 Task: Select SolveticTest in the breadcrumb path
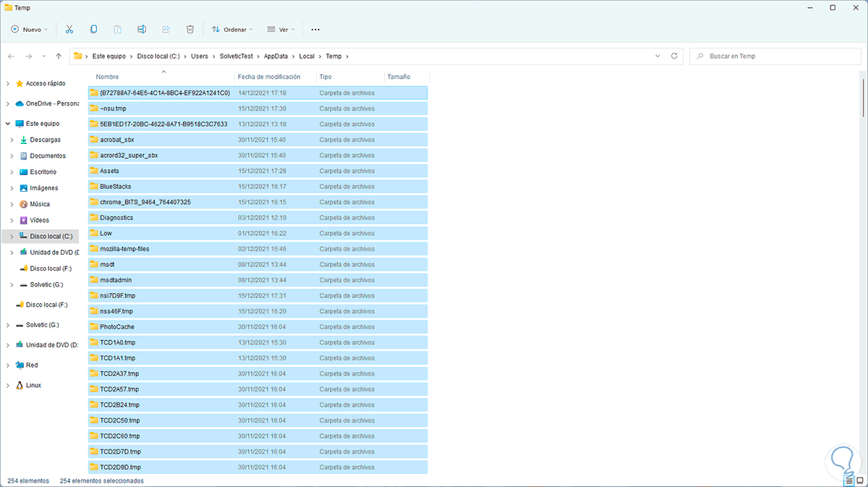pyautogui.click(x=237, y=56)
